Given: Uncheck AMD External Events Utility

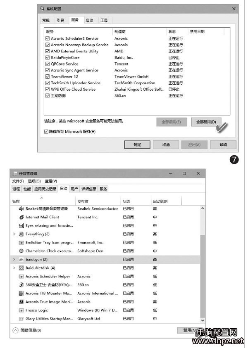Looking at the screenshot, I should pos(48,51).
